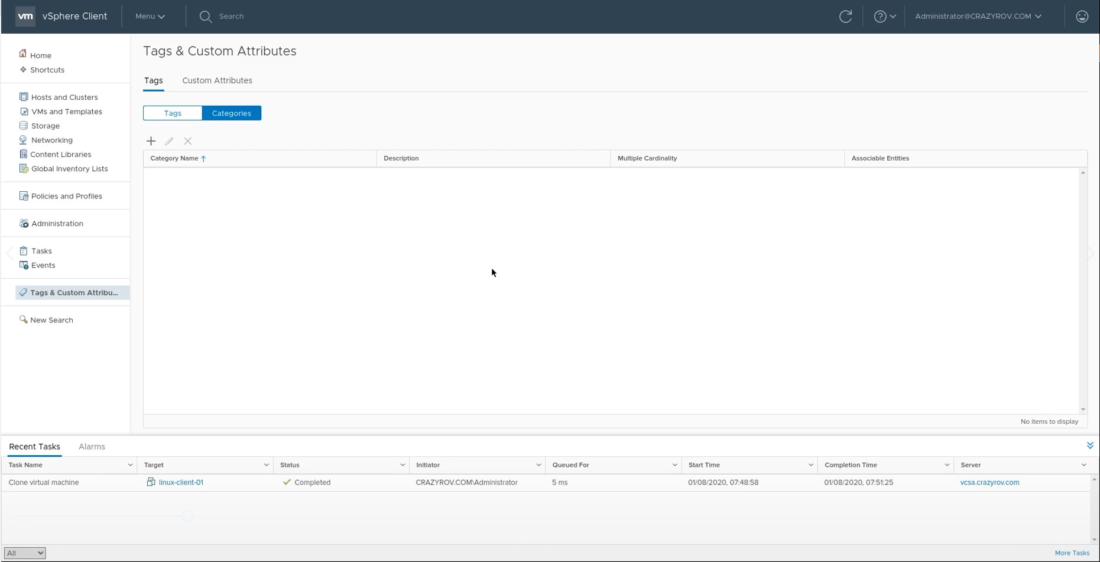Image resolution: width=1100 pixels, height=562 pixels.
Task: Open Shortcuts in sidebar
Action: tap(47, 70)
